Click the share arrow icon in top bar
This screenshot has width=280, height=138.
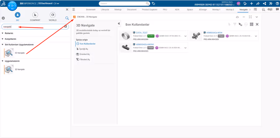tap(258, 3)
